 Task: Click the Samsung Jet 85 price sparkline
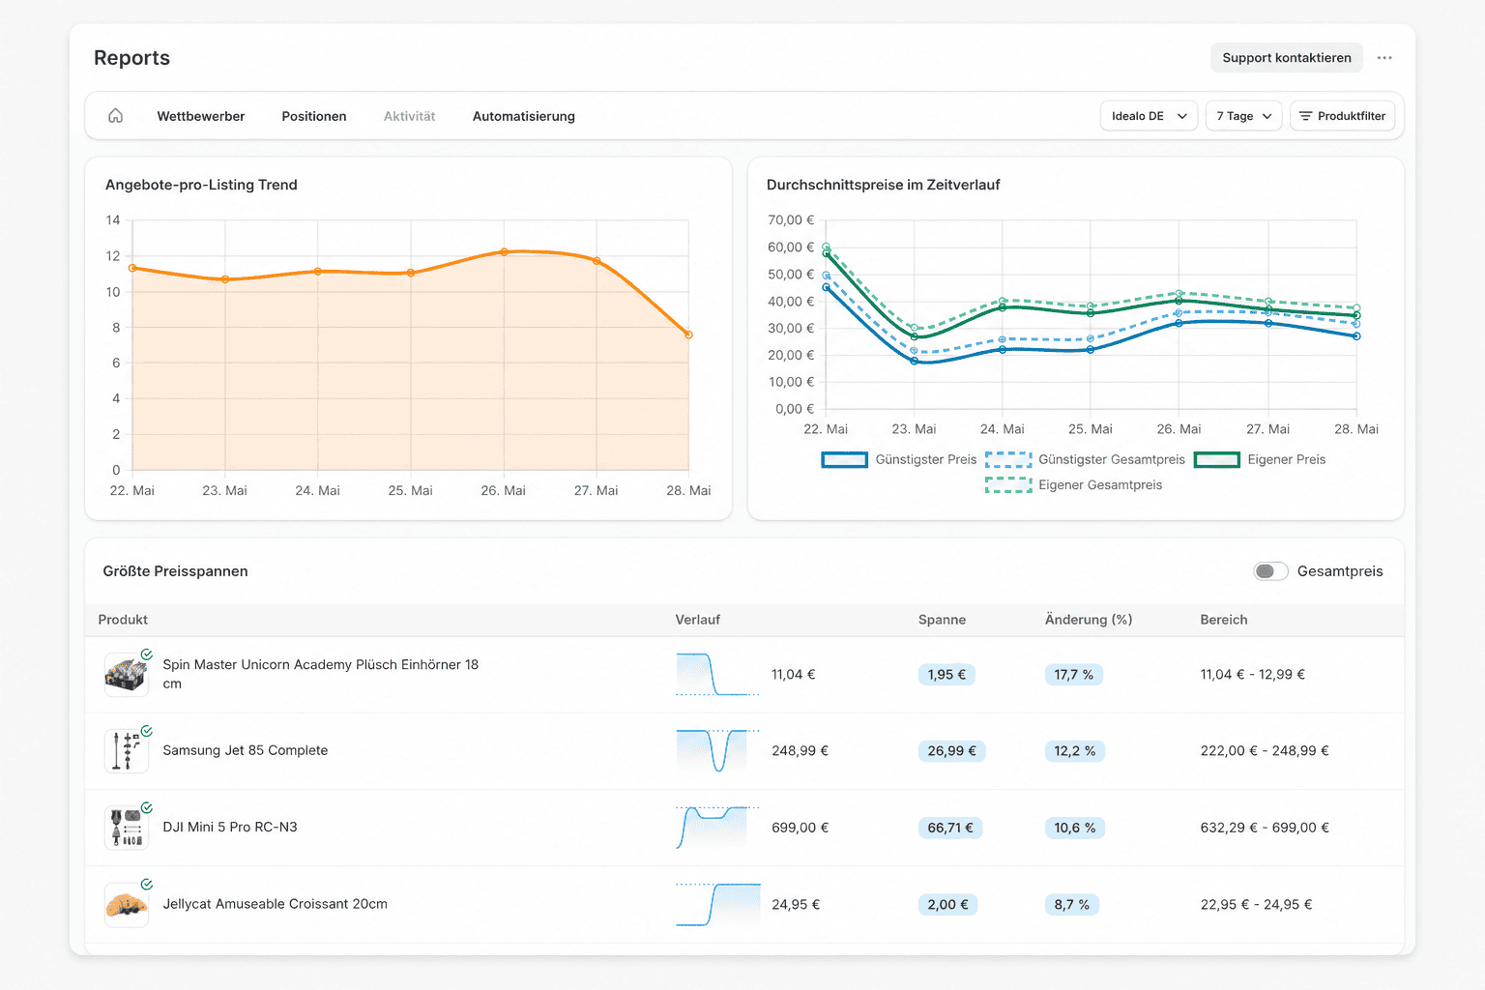coord(717,751)
